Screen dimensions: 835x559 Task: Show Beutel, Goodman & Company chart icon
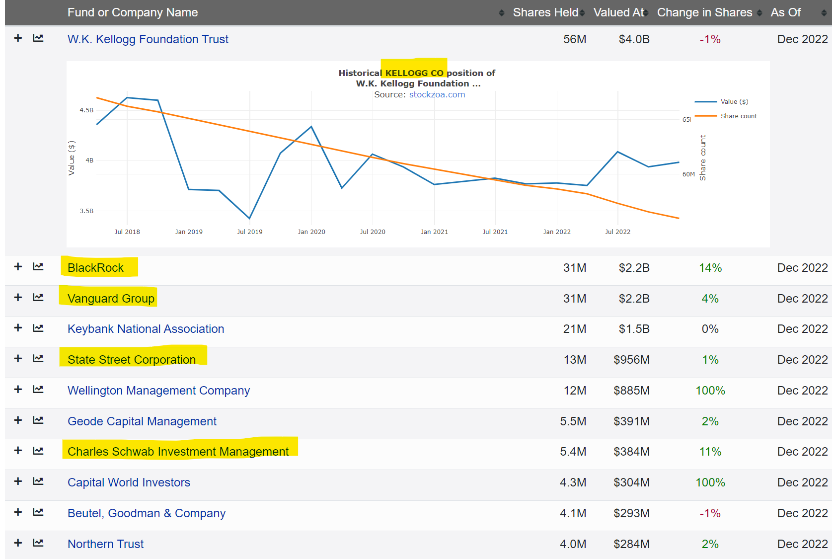pos(38,512)
